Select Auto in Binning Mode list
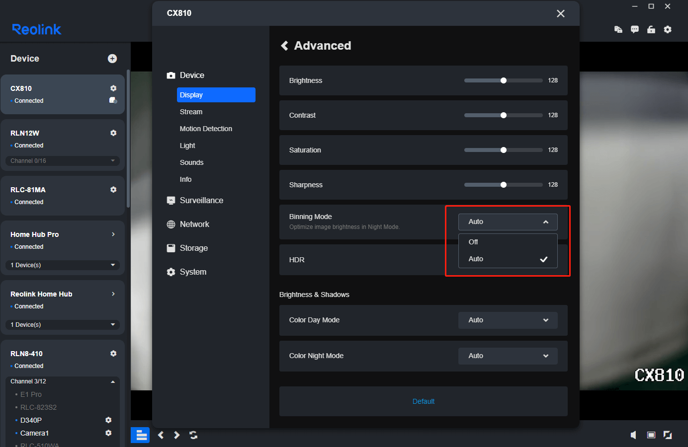The width and height of the screenshot is (688, 447). point(508,259)
